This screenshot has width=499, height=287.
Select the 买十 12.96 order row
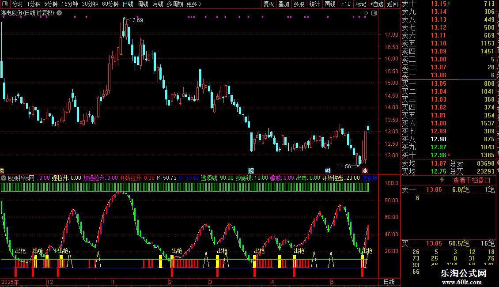(448, 155)
